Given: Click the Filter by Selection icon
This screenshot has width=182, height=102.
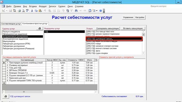Looking at the screenshot, I should (63, 11).
